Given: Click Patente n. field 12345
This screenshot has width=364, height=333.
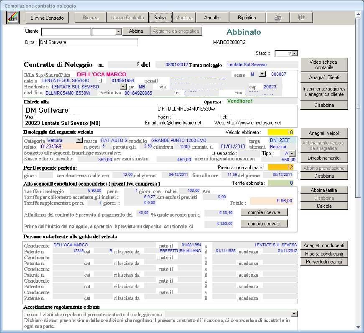Looking at the screenshot, I should [68, 251].
